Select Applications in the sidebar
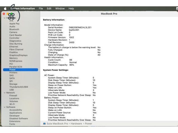The image size is (178, 133). [x=16, y=113]
